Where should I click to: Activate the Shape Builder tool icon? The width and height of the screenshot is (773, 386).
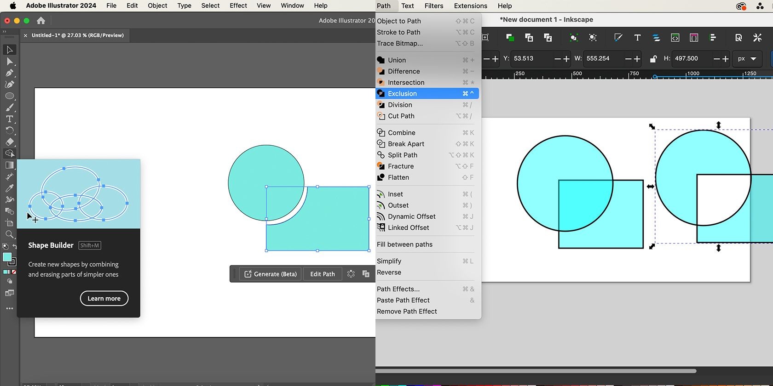pyautogui.click(x=10, y=153)
